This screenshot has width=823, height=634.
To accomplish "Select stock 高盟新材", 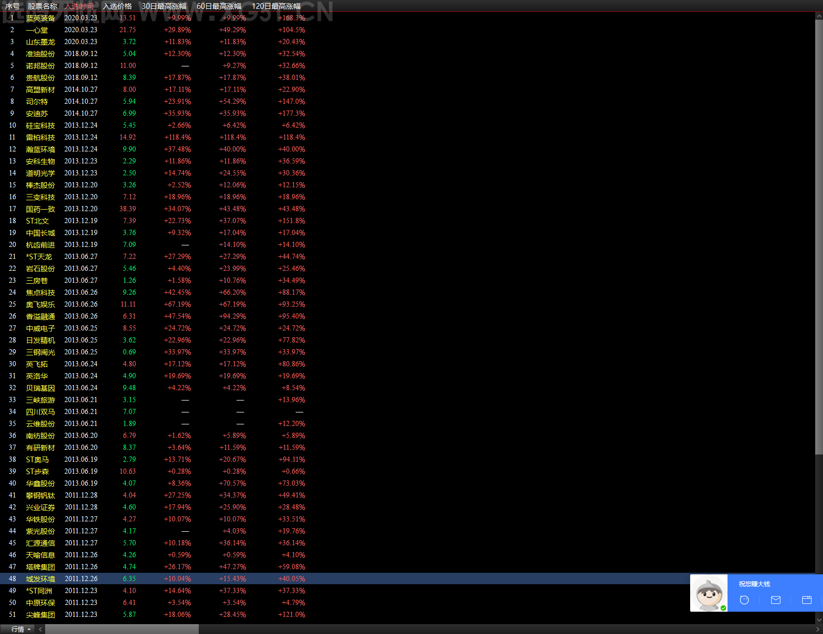I will pyautogui.click(x=40, y=90).
